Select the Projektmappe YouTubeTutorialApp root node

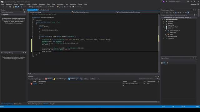[x=177, y=17]
